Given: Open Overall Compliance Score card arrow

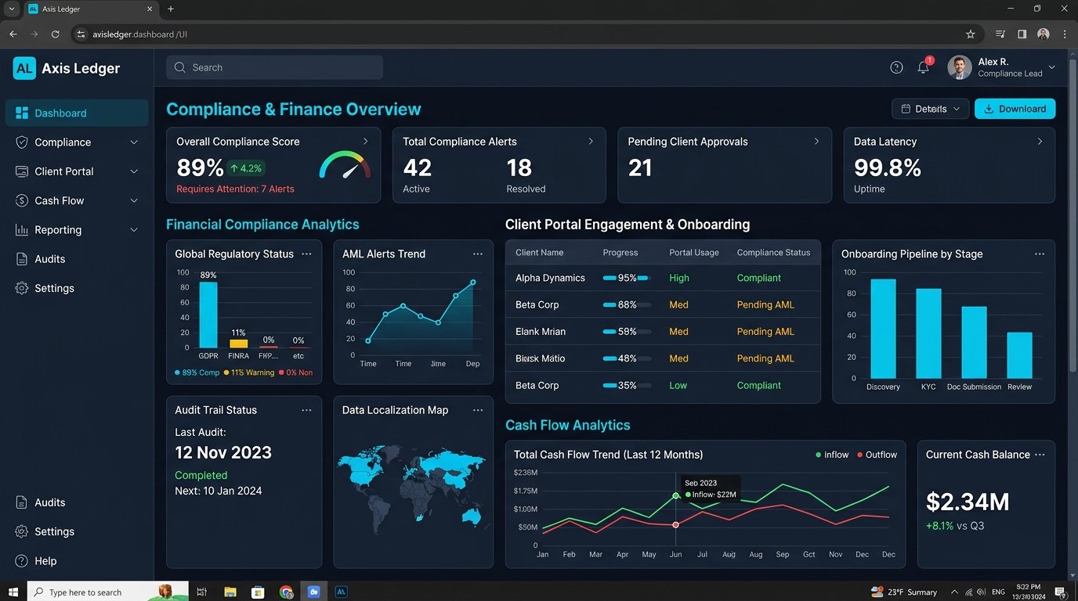Looking at the screenshot, I should tap(365, 142).
